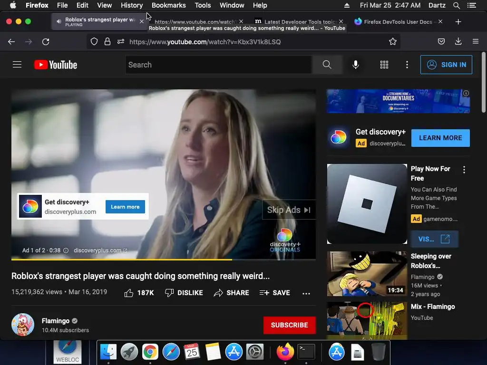Start voice search with microphone icon
Image resolution: width=487 pixels, height=365 pixels.
356,65
